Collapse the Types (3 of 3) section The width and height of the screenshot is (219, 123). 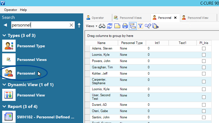4,36
